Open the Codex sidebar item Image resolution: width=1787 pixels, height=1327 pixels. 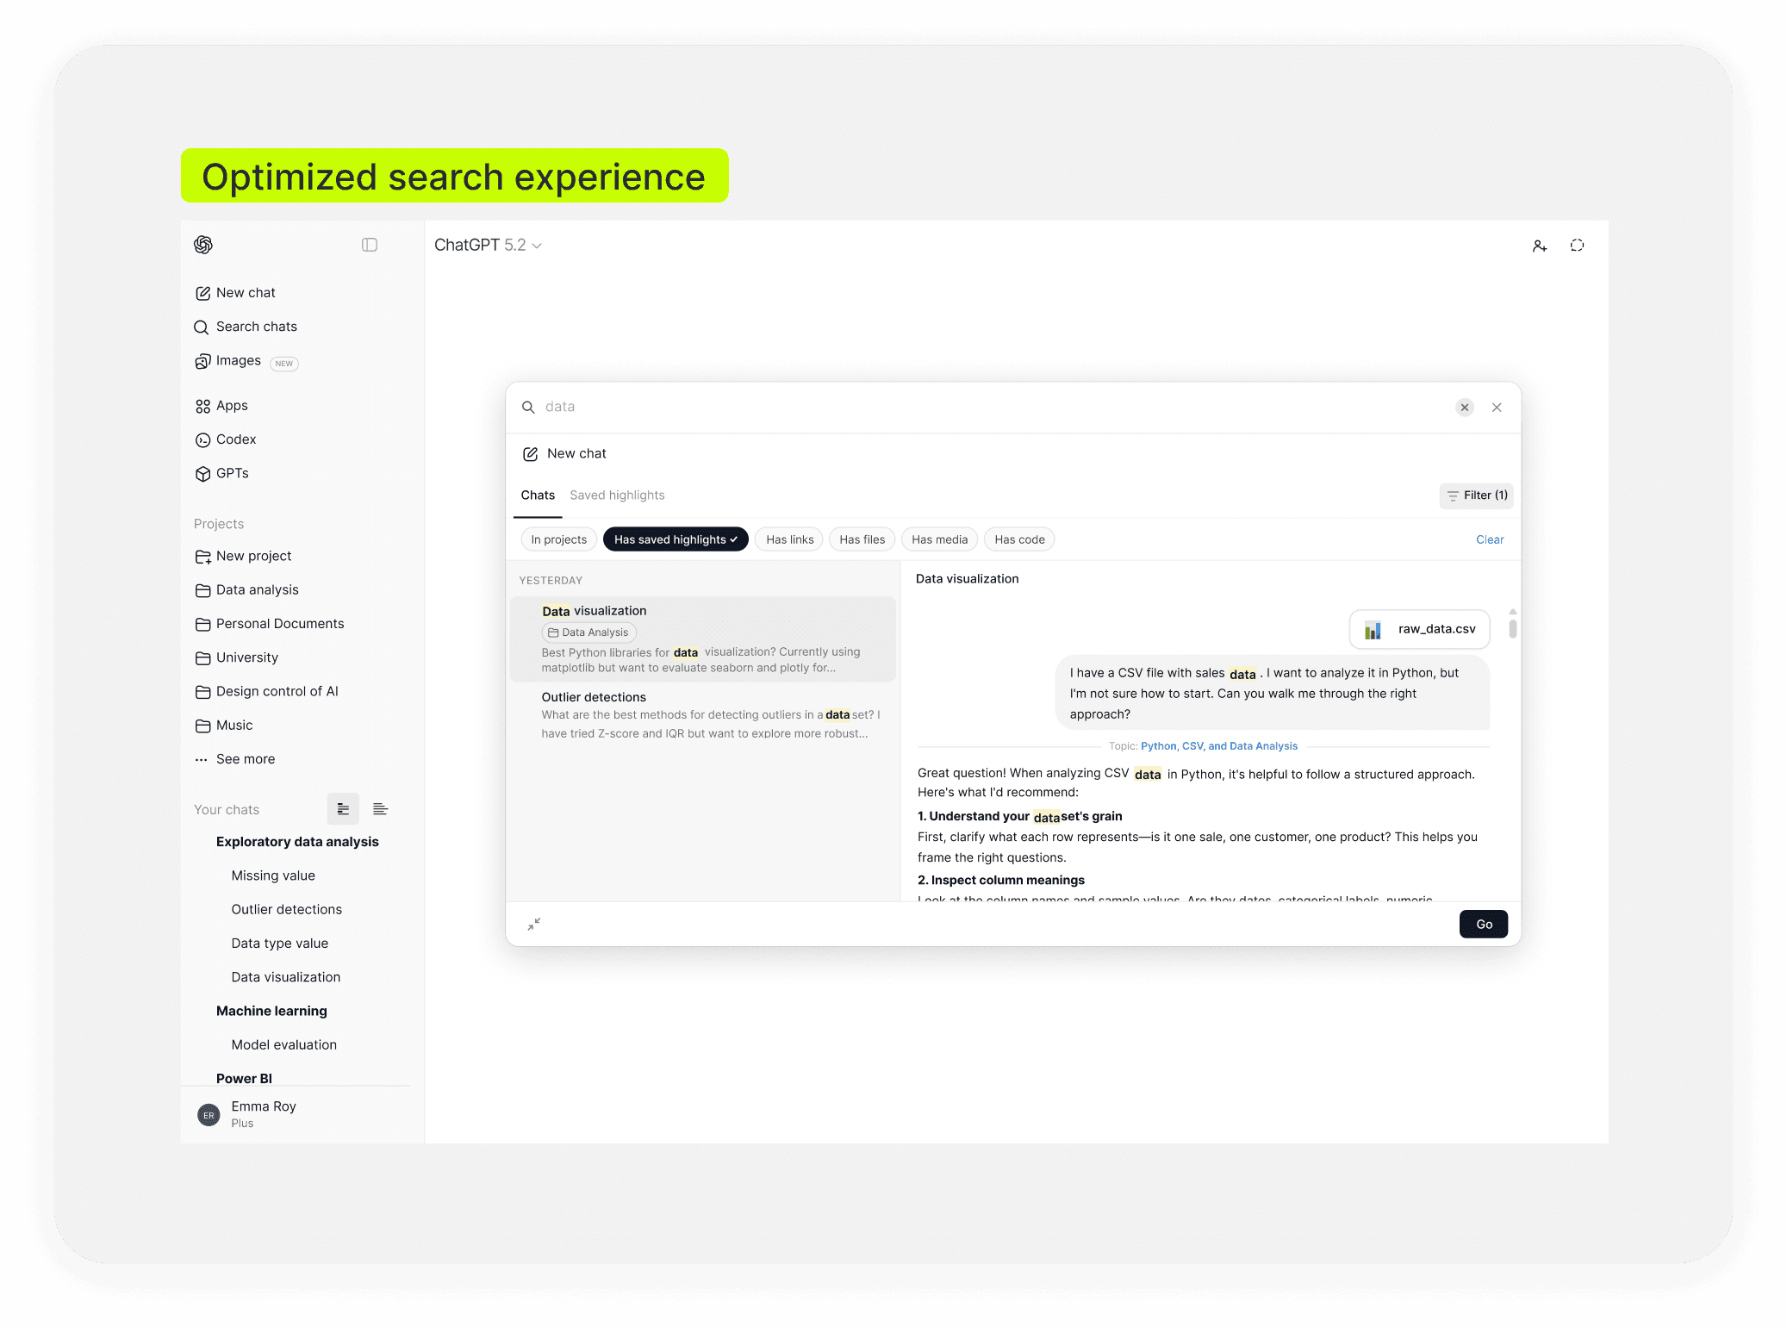click(x=235, y=439)
